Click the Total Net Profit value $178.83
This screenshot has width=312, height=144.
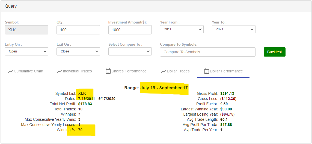(85, 104)
